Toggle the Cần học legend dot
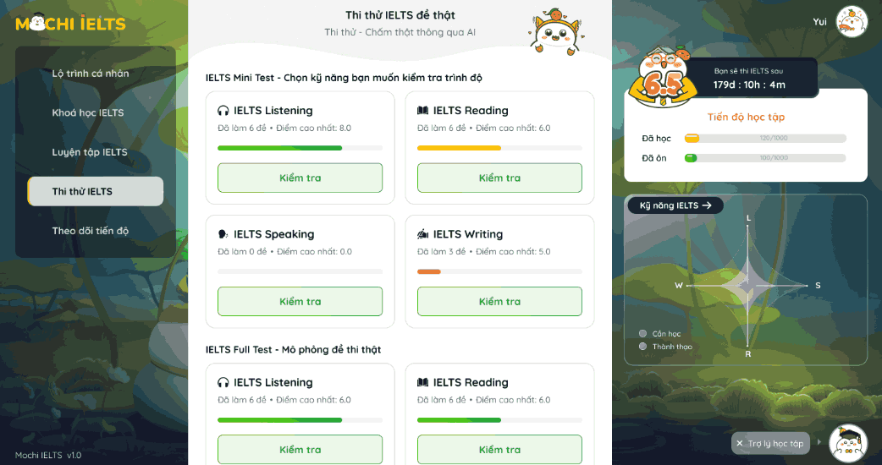 click(643, 334)
